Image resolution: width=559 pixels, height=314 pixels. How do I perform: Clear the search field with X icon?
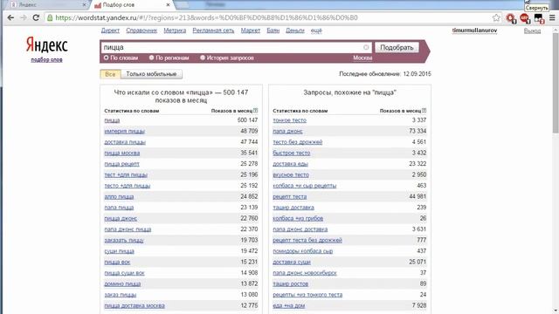[x=366, y=47]
